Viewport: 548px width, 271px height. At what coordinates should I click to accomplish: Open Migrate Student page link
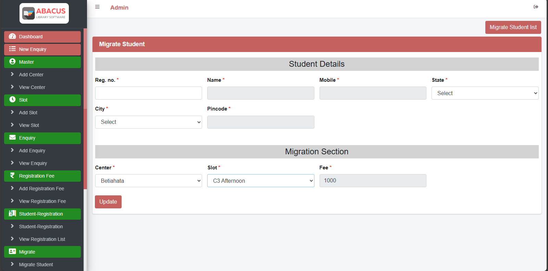coord(36,264)
